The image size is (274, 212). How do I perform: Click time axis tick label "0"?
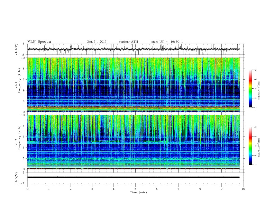pos(27,189)
